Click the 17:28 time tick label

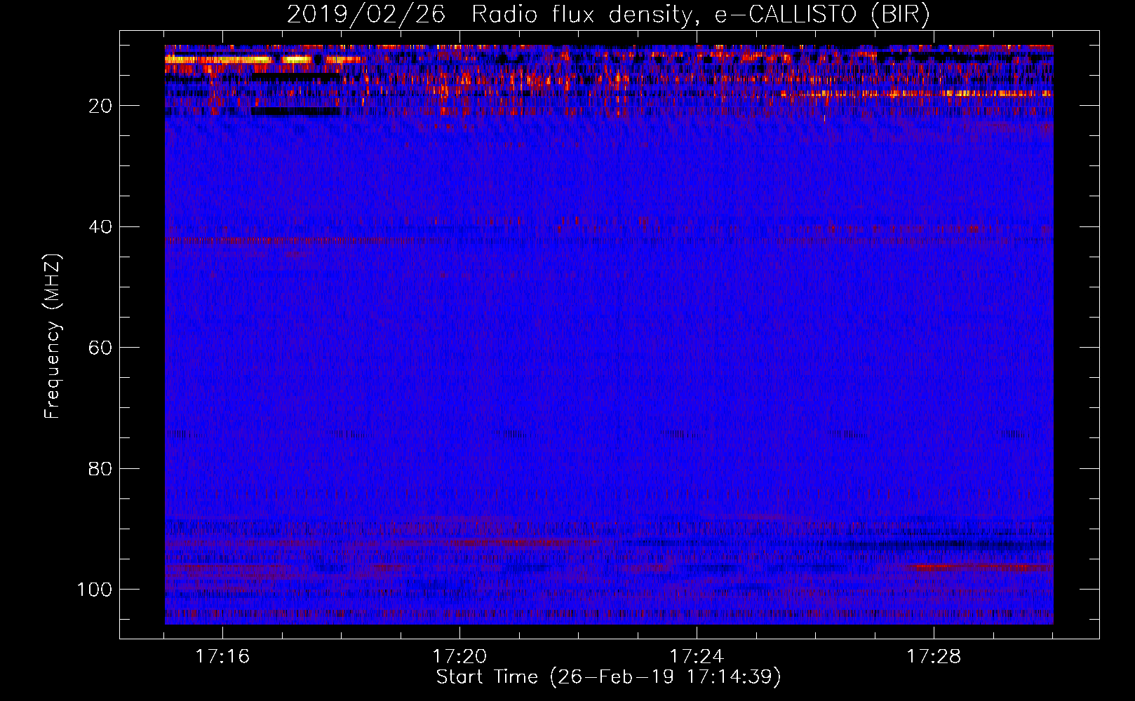point(934,657)
